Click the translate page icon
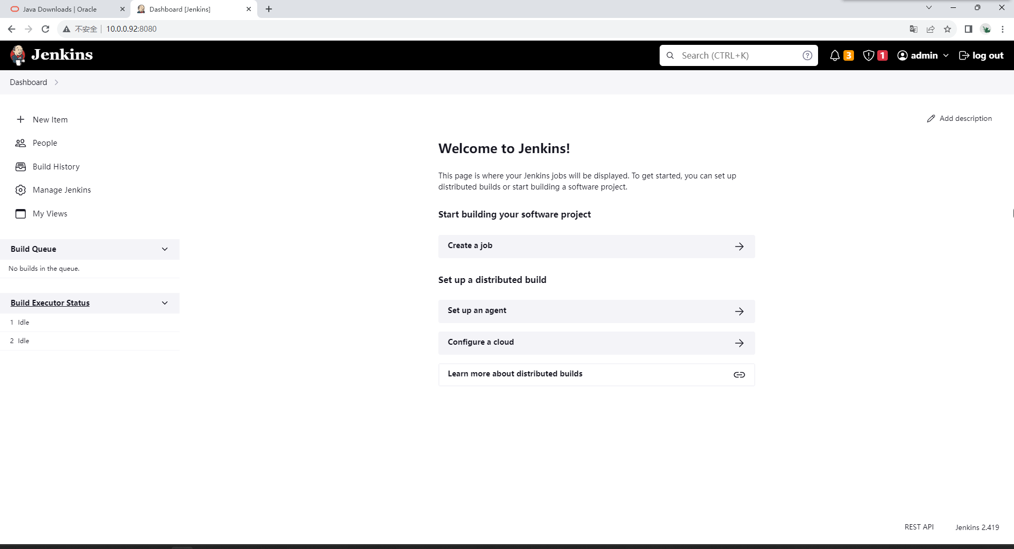This screenshot has width=1014, height=549. (x=914, y=29)
